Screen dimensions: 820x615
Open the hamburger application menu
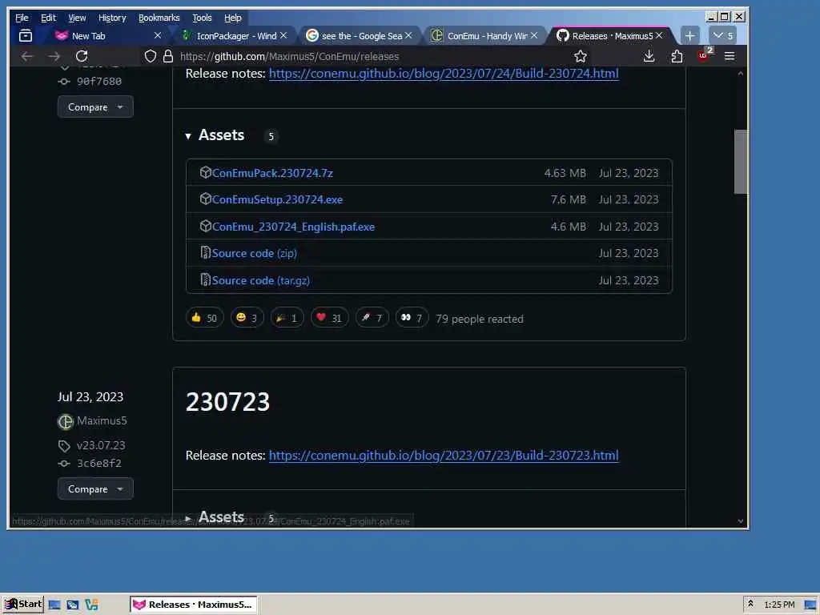(730, 56)
